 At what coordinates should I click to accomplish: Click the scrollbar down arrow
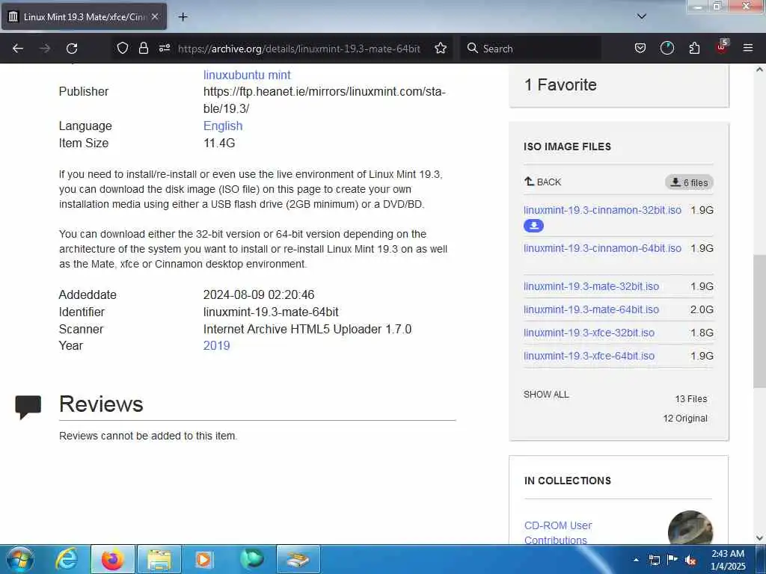[x=759, y=538]
